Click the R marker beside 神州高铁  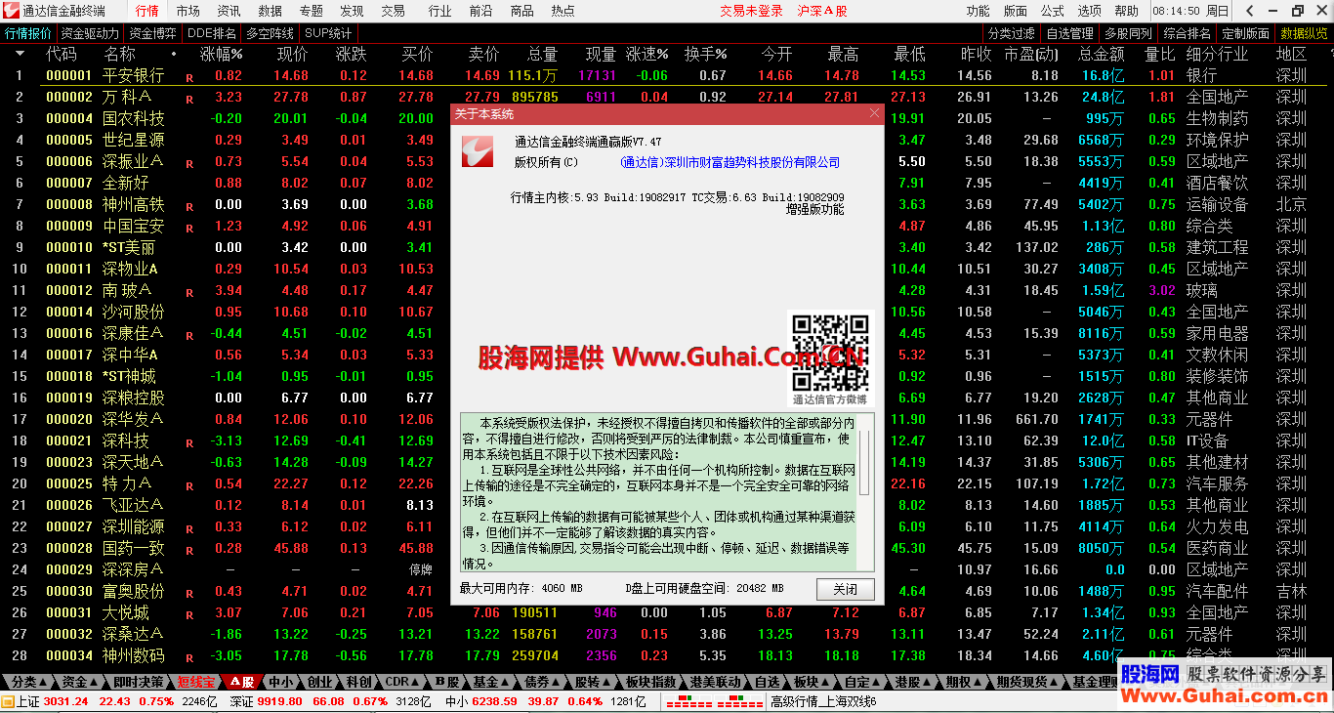pos(189,206)
